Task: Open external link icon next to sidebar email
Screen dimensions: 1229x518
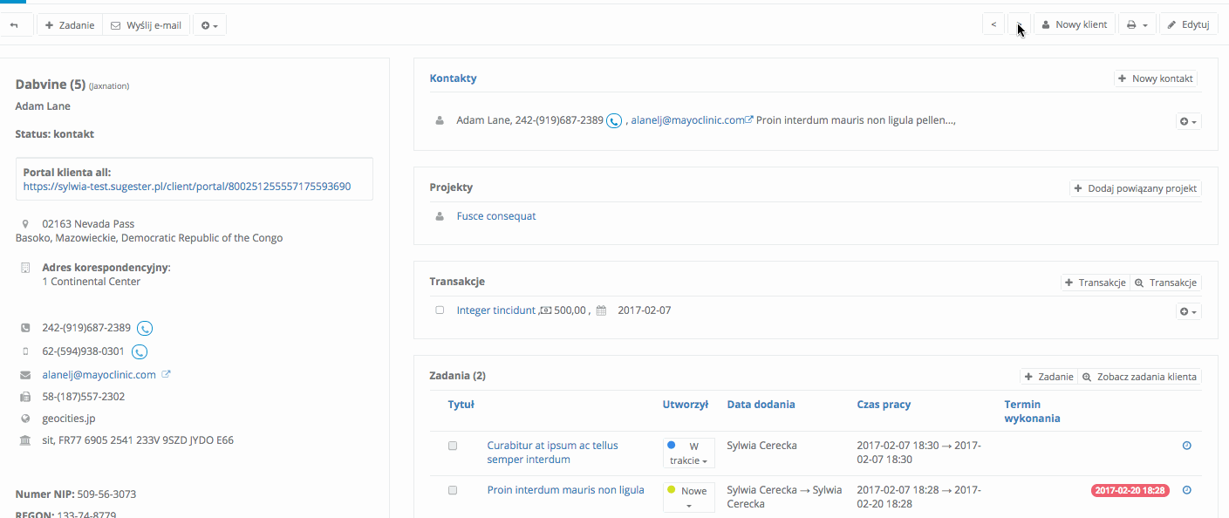Action: (167, 375)
